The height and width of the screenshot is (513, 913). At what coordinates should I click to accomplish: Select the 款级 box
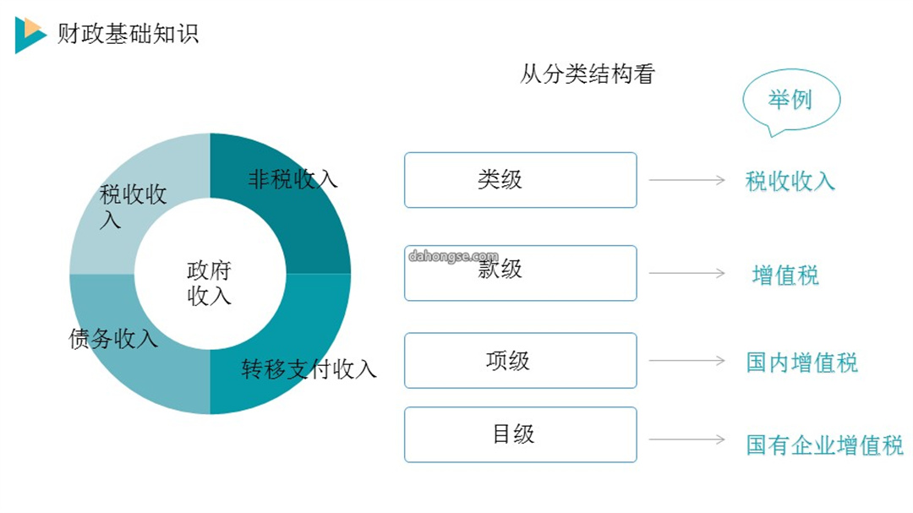[x=521, y=273]
